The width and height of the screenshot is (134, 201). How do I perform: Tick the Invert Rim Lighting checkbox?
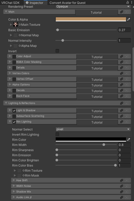(57, 134)
